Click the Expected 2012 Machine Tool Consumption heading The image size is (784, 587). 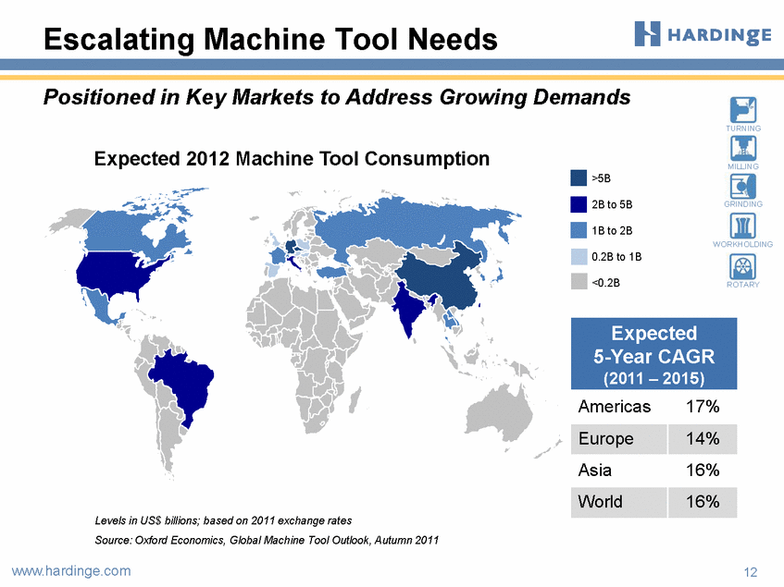[292, 159]
